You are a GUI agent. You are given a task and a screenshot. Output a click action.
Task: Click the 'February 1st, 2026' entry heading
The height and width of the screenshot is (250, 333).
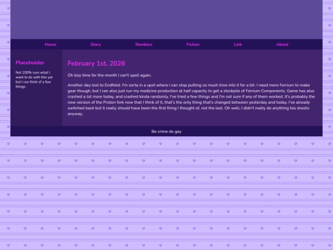point(96,64)
